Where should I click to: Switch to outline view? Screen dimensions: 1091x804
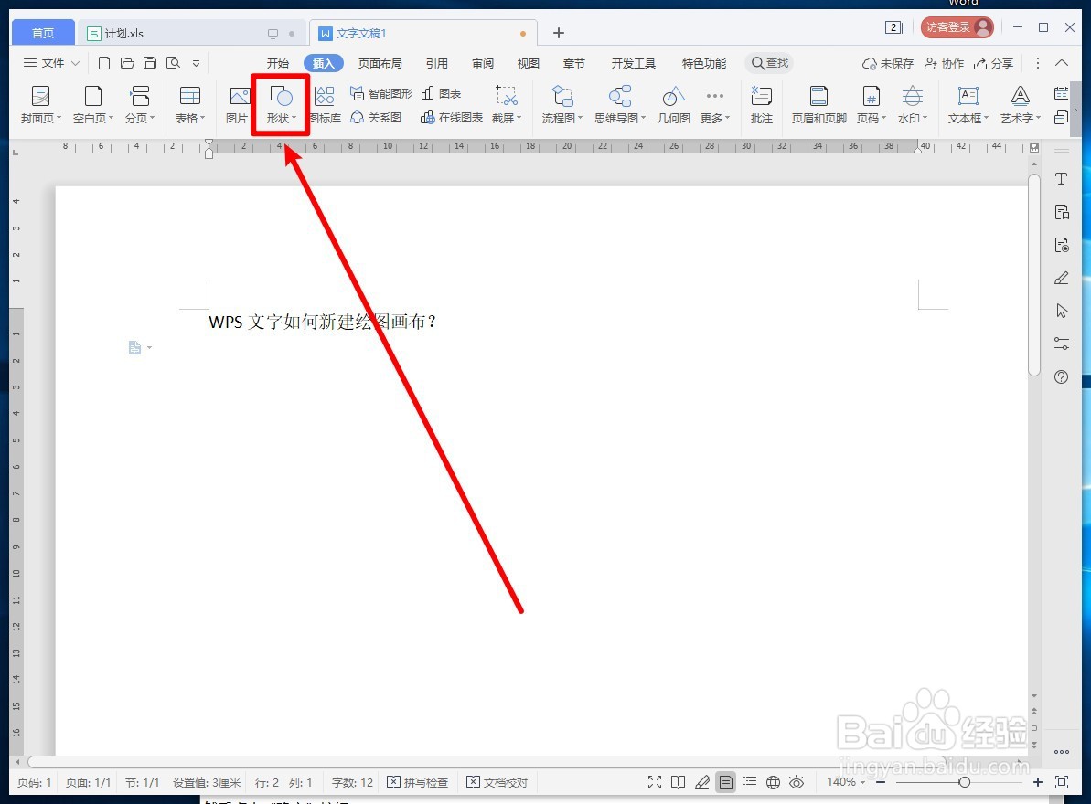pos(750,782)
